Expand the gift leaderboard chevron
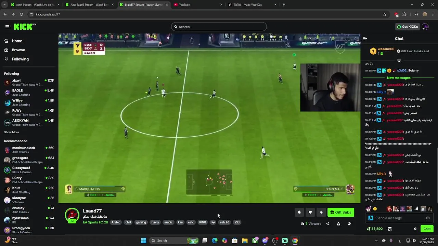Screen dimensions: 438x246 tap(399, 60)
